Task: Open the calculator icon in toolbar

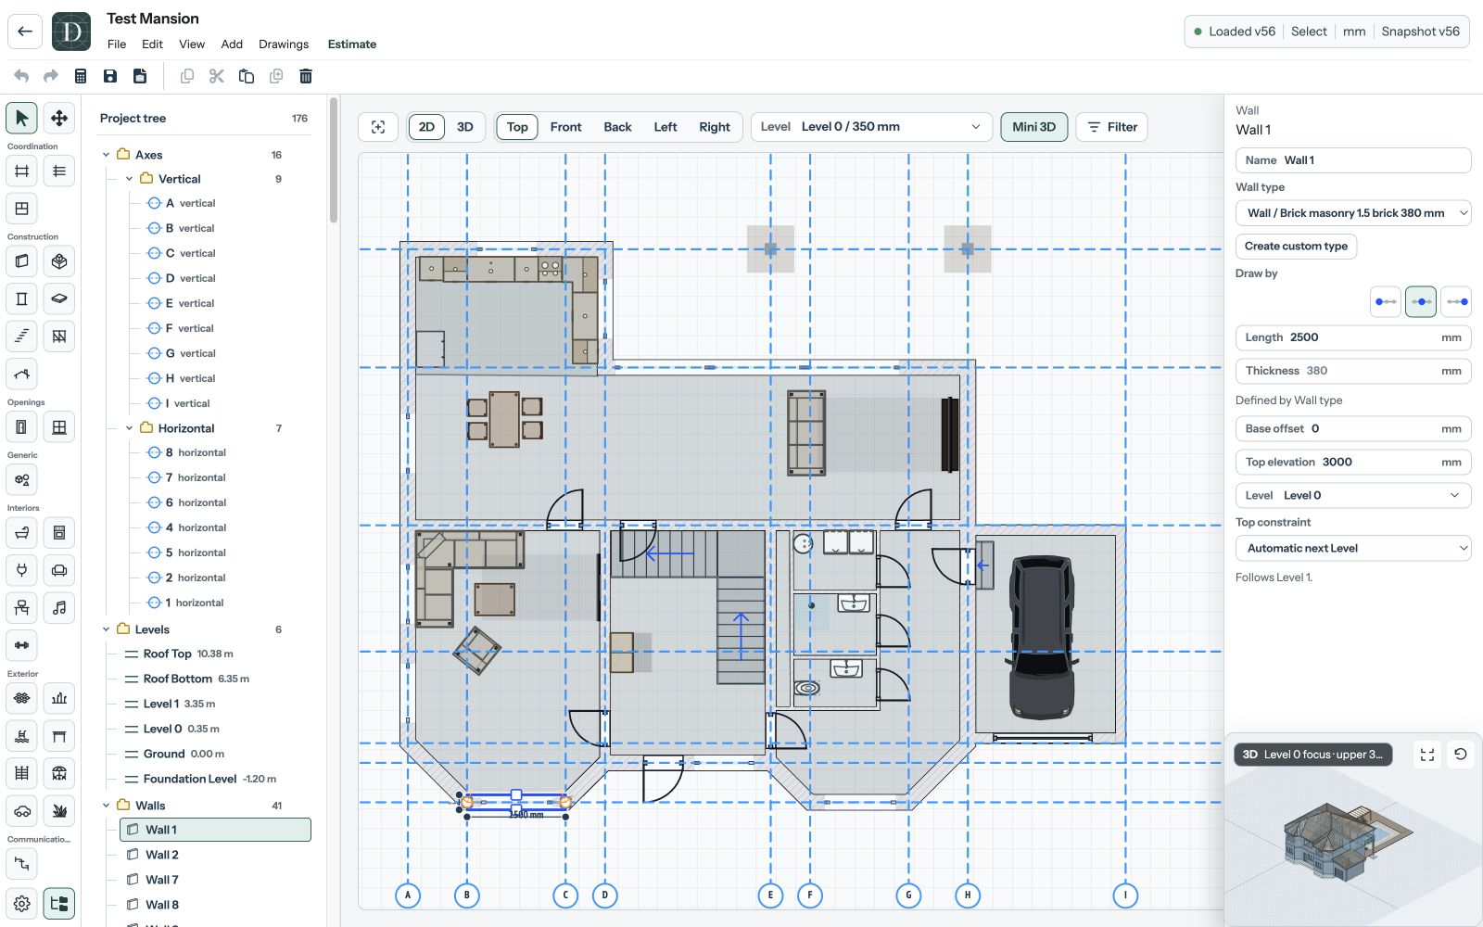Action: point(81,76)
